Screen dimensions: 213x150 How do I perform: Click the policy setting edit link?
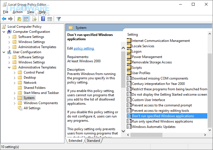[84, 48]
